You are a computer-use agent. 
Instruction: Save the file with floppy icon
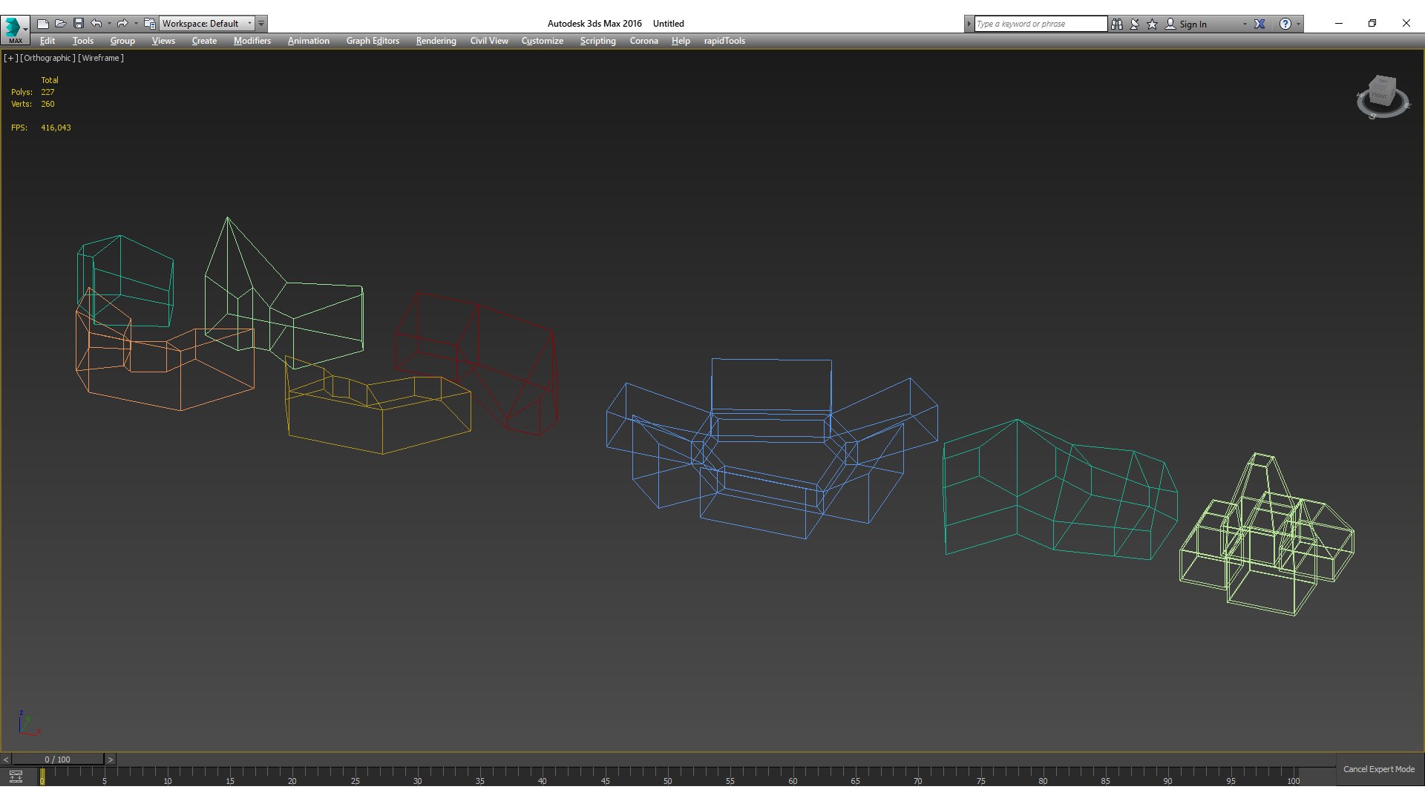(x=78, y=24)
